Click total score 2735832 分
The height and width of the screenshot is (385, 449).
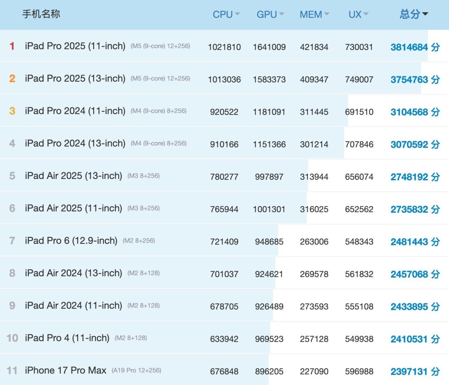[415, 209]
